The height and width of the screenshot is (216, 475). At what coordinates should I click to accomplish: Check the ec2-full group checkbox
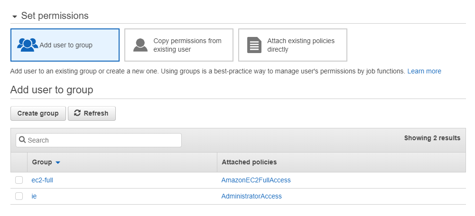click(19, 180)
